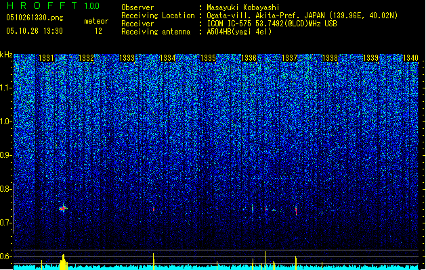The width and height of the screenshot is (426, 270).
Task: Click the 0.8 kHz axis label
Action: [6, 189]
